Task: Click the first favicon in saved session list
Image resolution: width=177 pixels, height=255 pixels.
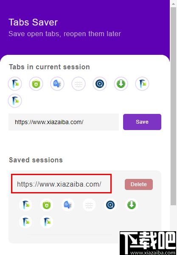Action: [25, 205]
